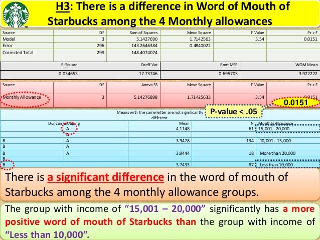
Task: Click the 'Anova SS' column header
Action: pyautogui.click(x=149, y=85)
